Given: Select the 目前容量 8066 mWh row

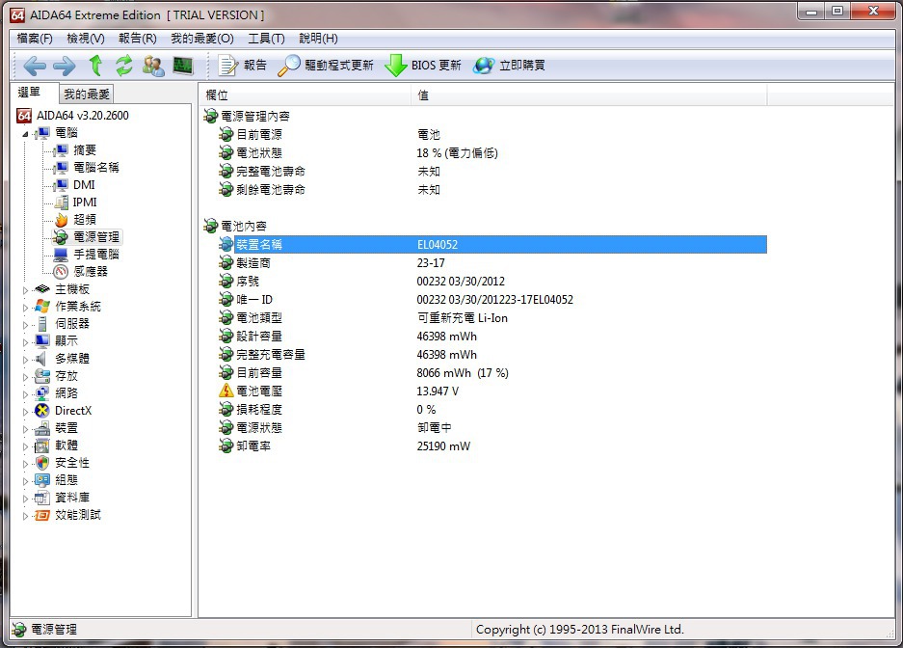Looking at the screenshot, I should (492, 373).
